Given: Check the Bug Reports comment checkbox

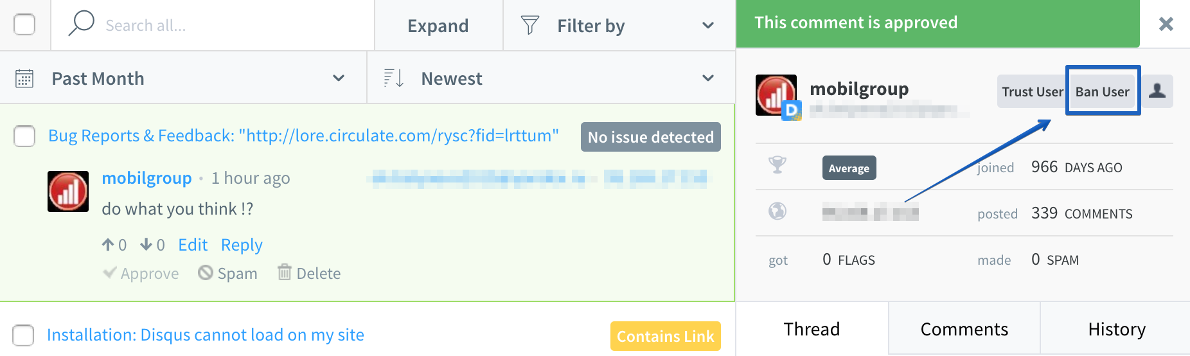Looking at the screenshot, I should (24, 136).
